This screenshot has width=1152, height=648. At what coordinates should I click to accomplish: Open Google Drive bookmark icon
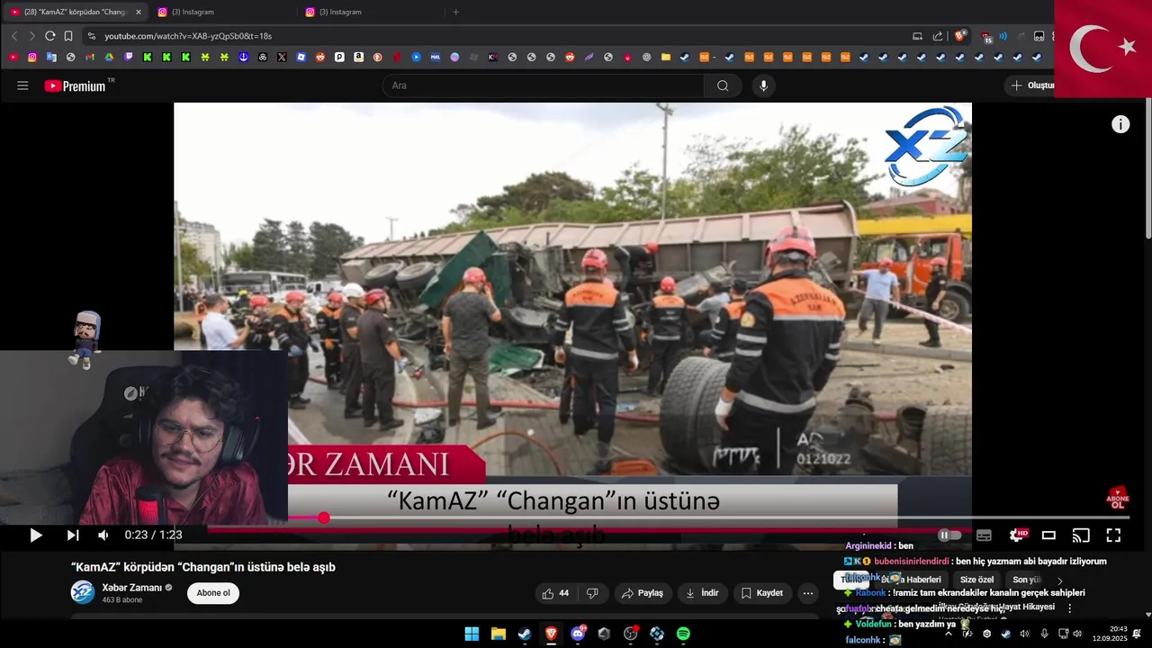point(109,57)
